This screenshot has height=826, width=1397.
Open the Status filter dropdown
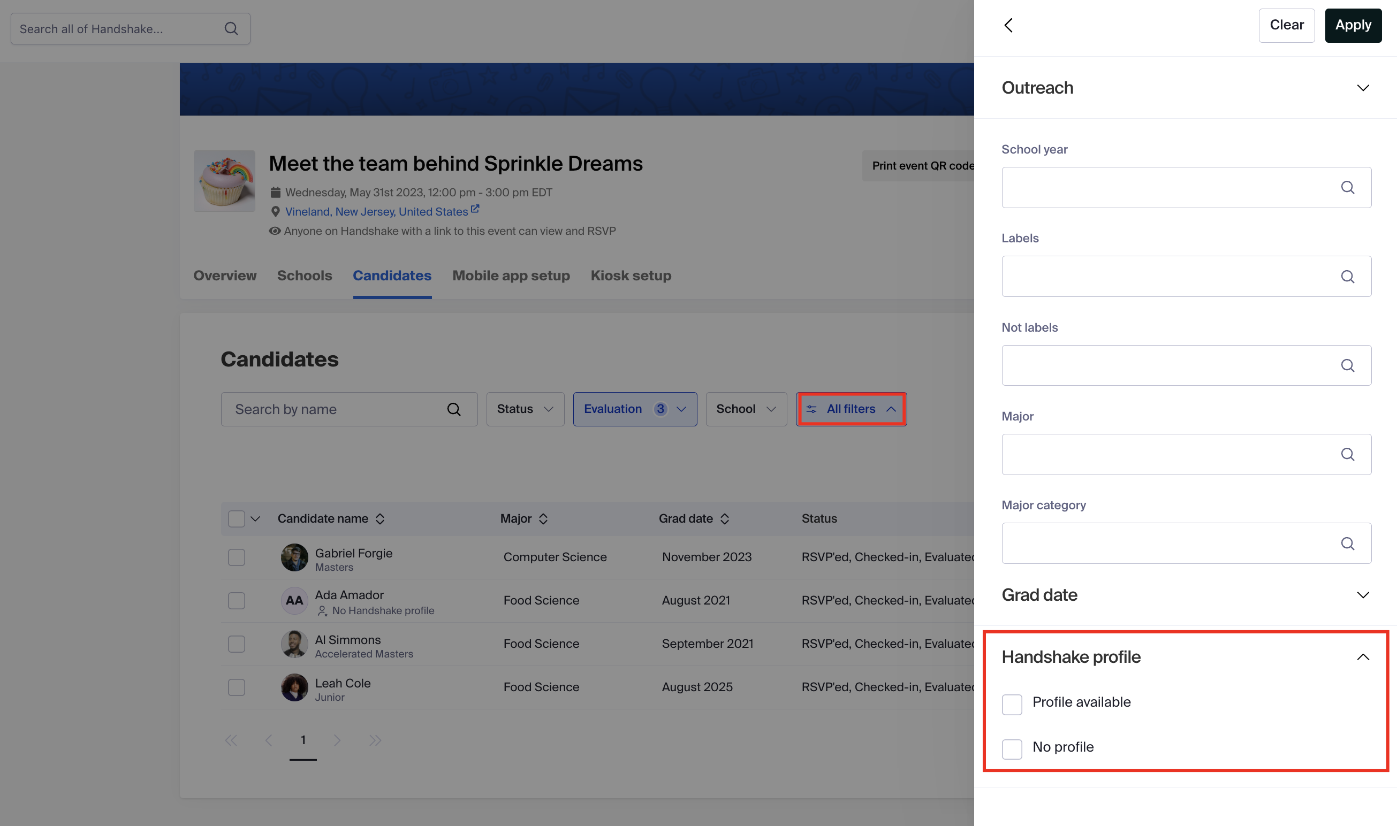[x=525, y=409]
